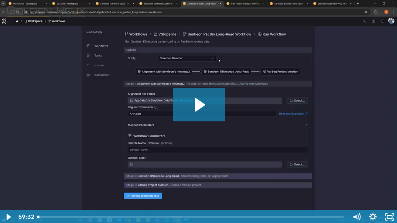397x223 pixels.
Task: Click the browser reload button
Action: (x=18, y=12)
